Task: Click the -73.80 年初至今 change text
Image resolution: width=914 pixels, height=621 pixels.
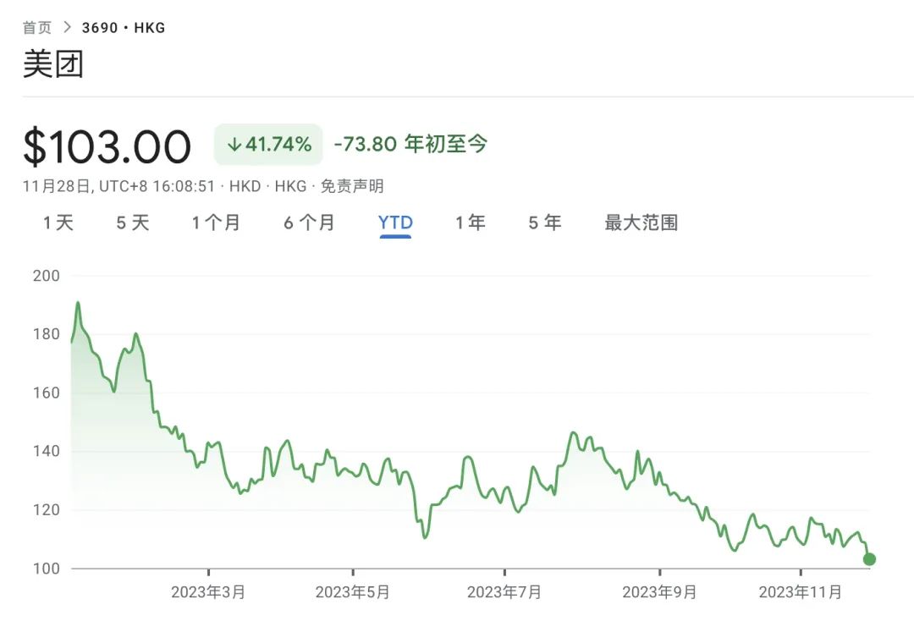Action: tap(410, 144)
